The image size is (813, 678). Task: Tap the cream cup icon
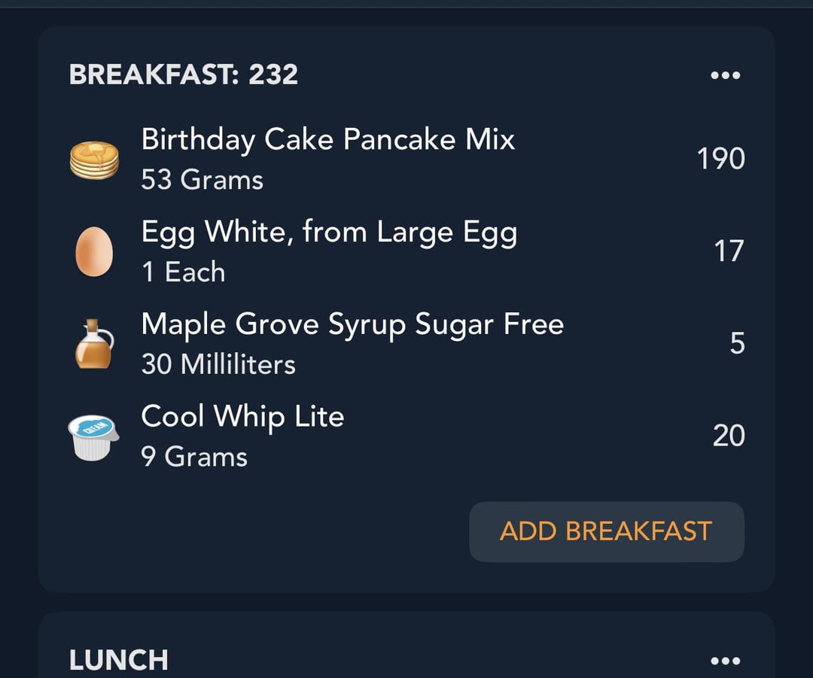(x=93, y=437)
